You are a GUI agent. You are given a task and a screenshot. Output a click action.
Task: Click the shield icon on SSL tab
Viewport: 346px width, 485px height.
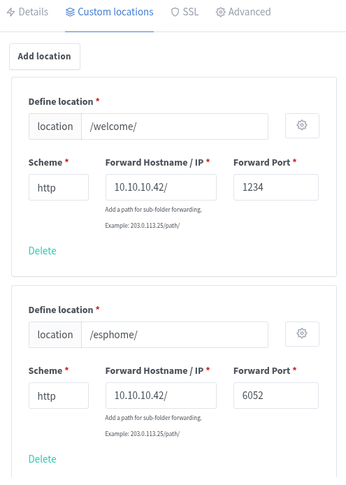point(175,12)
